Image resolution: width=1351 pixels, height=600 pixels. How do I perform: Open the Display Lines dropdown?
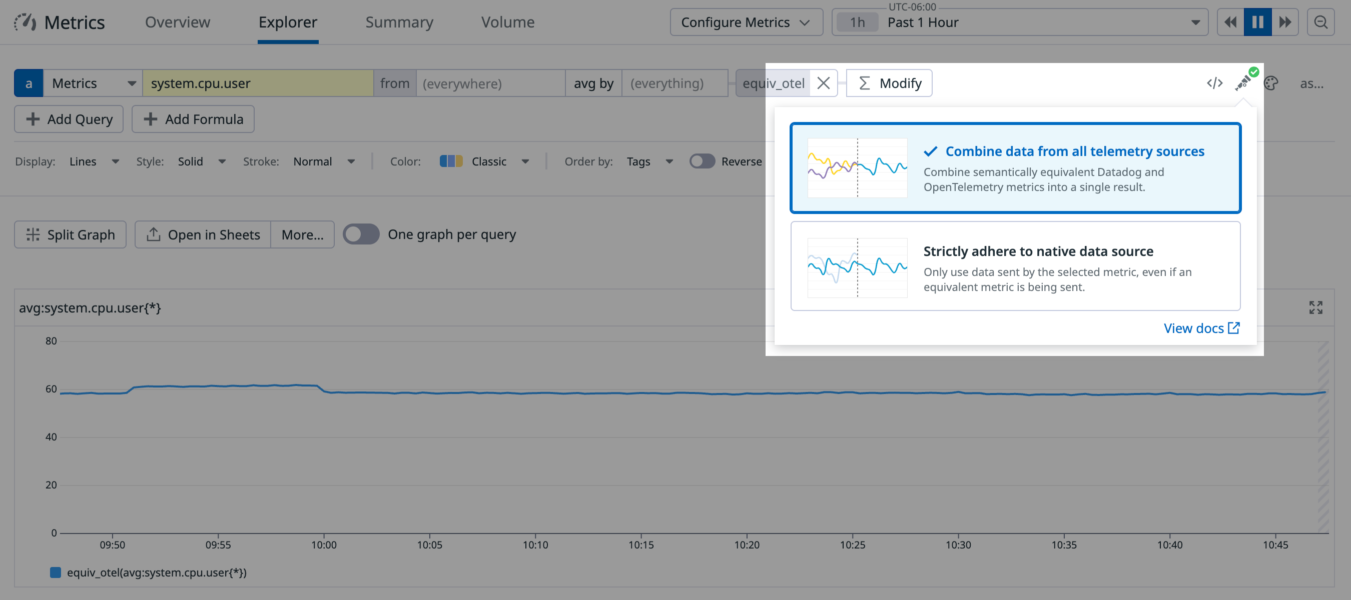pyautogui.click(x=94, y=161)
